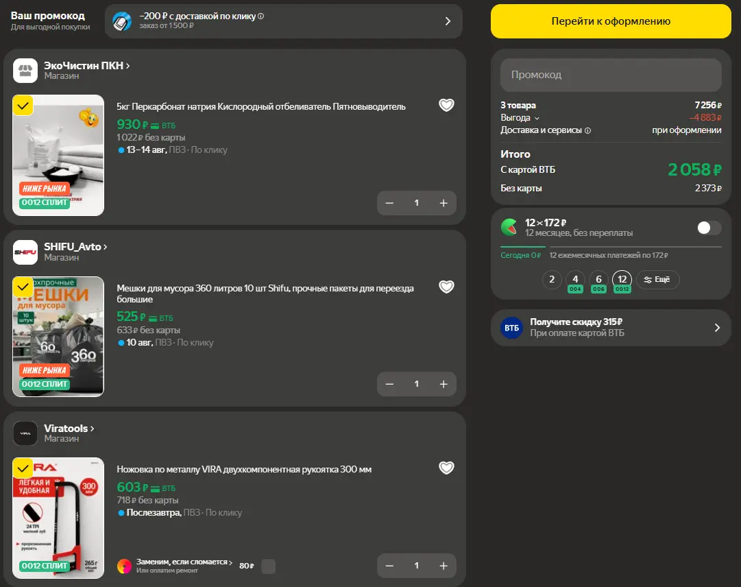The width and height of the screenshot is (741, 587).
Task: Click Без карты 2 373 ₽ total
Action: pyautogui.click(x=611, y=188)
